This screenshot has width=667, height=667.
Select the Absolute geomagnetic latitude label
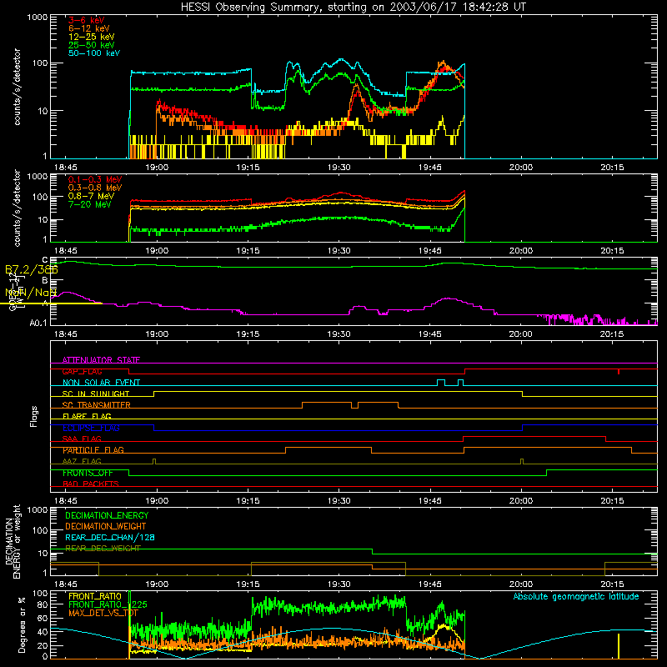pos(576,597)
